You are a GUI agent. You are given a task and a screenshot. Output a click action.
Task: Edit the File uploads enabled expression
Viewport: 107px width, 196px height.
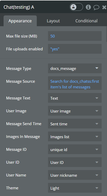[x=75, y=49]
